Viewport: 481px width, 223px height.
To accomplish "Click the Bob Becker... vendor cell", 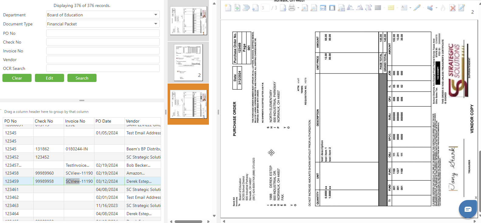I will (x=143, y=165).
